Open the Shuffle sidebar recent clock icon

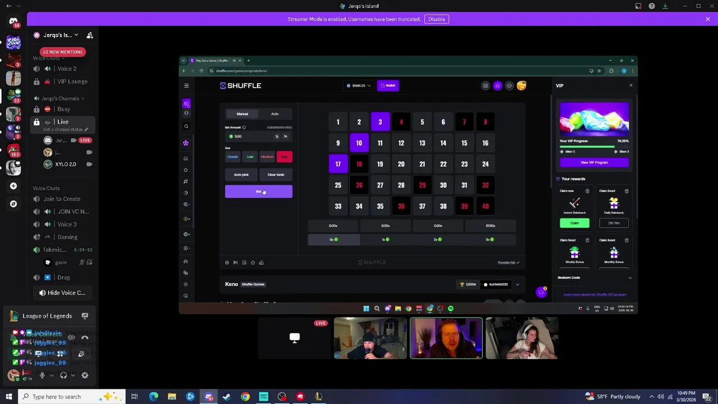click(186, 192)
